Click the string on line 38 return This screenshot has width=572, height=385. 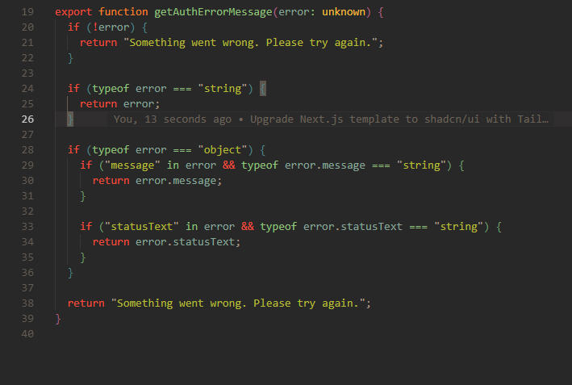pyautogui.click(x=238, y=303)
